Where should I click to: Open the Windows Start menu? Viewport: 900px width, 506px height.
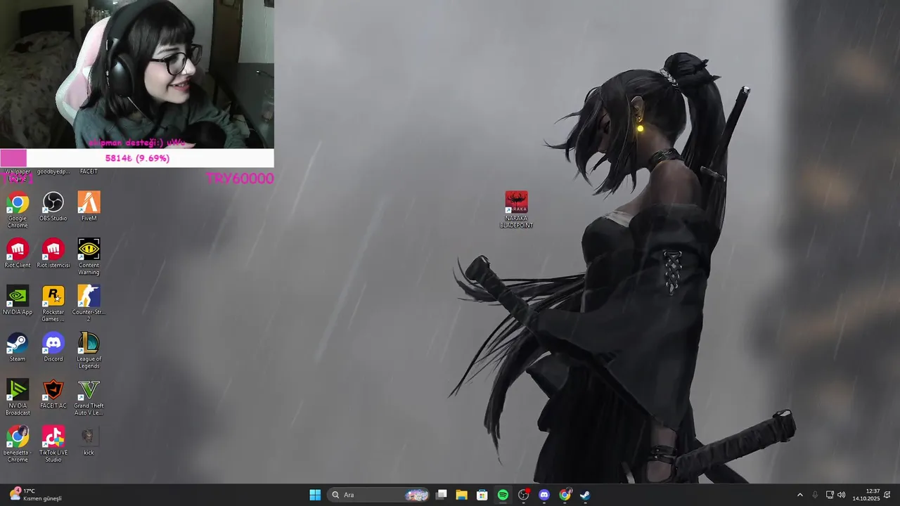pos(315,495)
